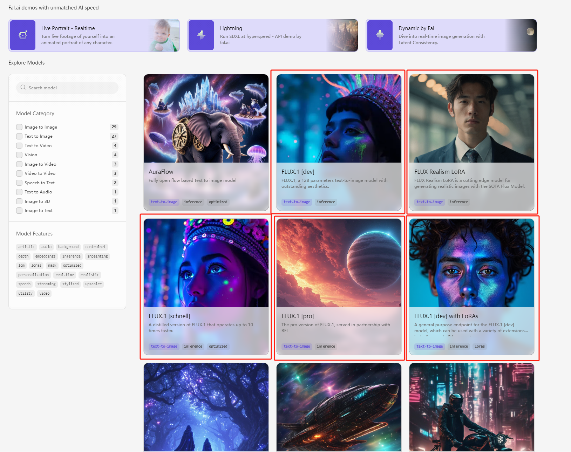Open the AuraFlow model thumbnail
The height and width of the screenshot is (452, 571).
click(x=206, y=118)
